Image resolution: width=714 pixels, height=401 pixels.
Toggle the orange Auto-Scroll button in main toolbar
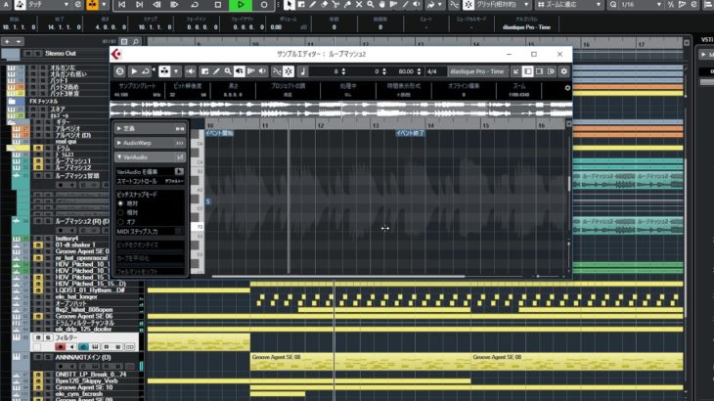pos(93,5)
